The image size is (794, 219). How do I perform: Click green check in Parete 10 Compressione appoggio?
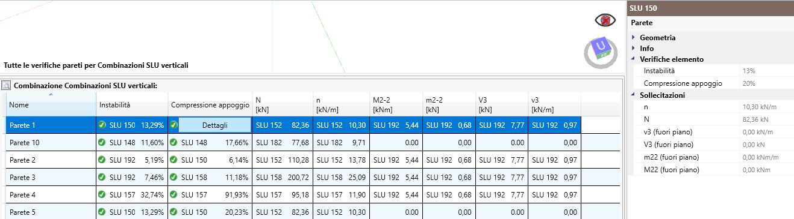(173, 142)
